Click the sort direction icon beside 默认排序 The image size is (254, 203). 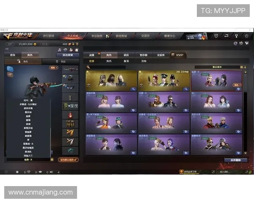pos(245,67)
